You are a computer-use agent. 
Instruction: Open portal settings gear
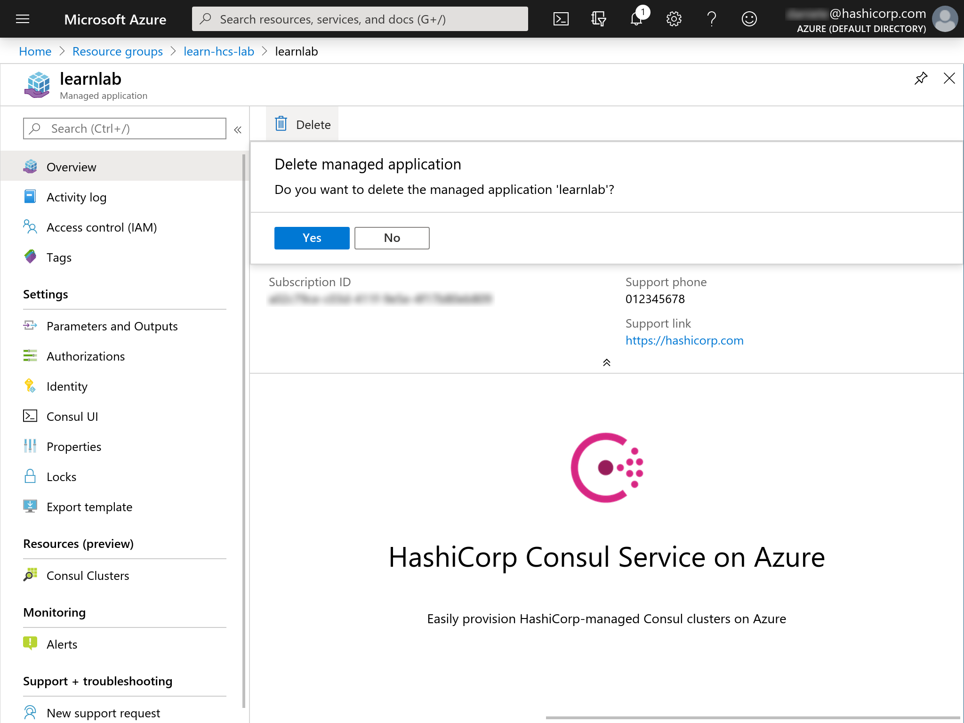(674, 19)
